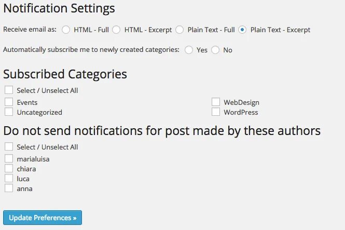
Task: Set auto-subscribe to No
Action: pos(215,50)
